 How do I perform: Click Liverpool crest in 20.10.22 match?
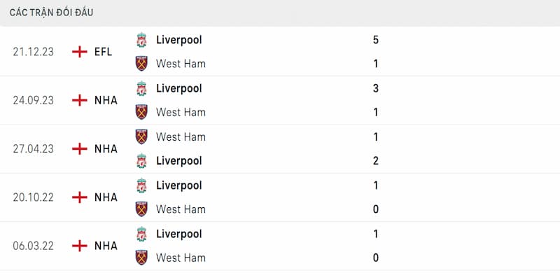pyautogui.click(x=142, y=185)
